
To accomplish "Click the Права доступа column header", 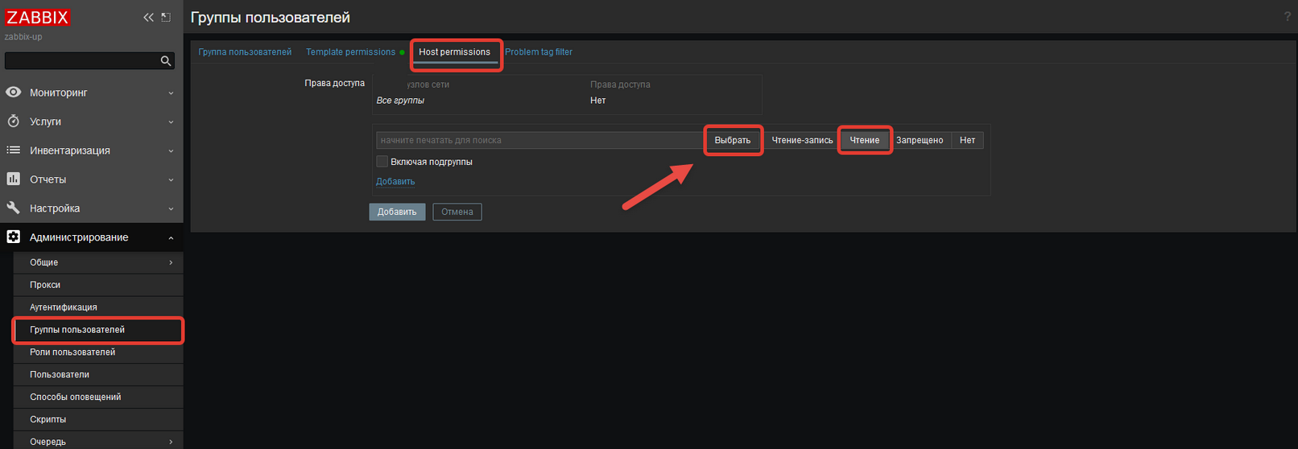I will pyautogui.click(x=620, y=84).
